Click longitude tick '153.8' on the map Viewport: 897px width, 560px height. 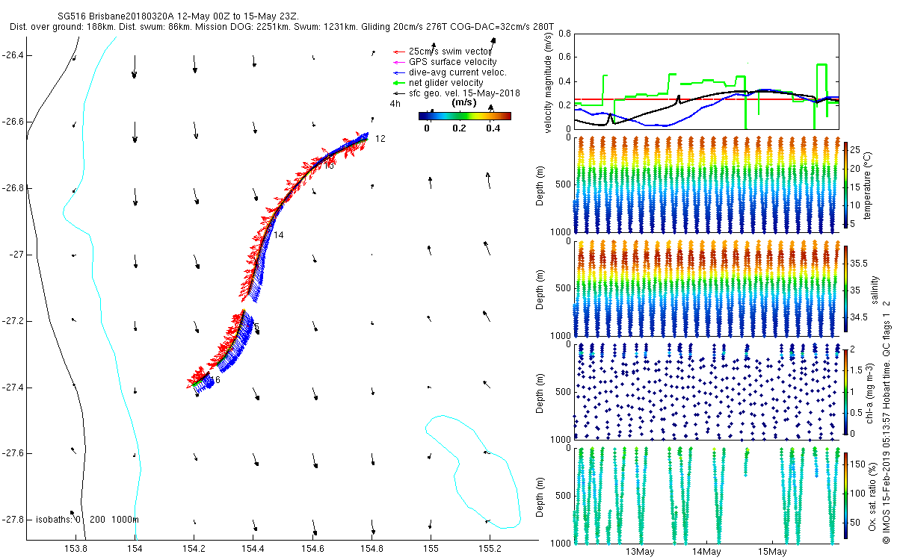76,549
